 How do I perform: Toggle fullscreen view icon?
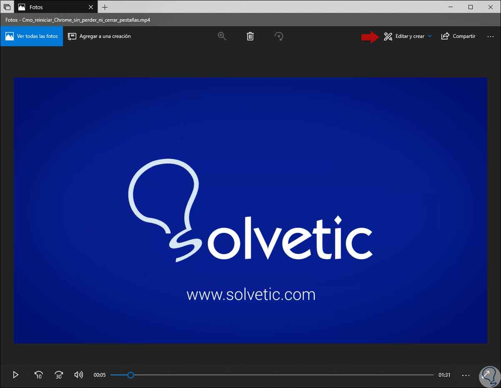[486, 374]
